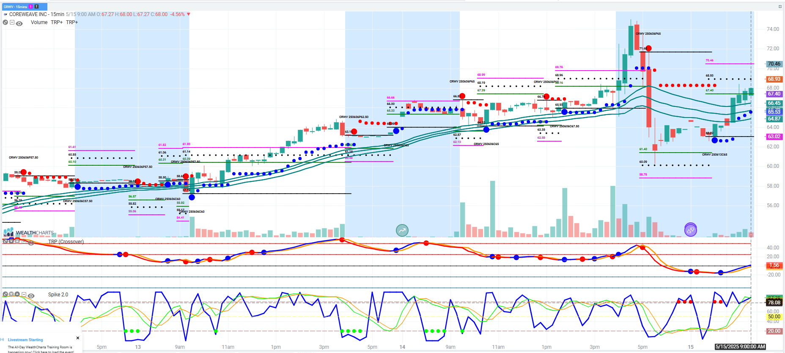This screenshot has width=785, height=353.
Task: Click the magenta S badge on chart tab
Action: (x=30, y=7)
